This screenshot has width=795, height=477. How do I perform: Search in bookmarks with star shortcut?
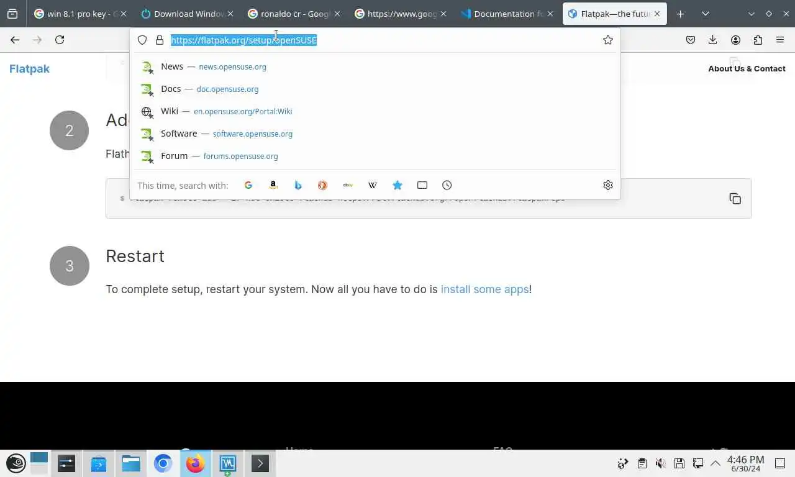397,185
